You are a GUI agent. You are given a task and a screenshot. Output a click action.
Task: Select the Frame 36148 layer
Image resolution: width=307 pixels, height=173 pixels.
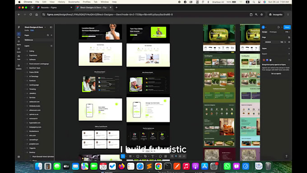34,72
